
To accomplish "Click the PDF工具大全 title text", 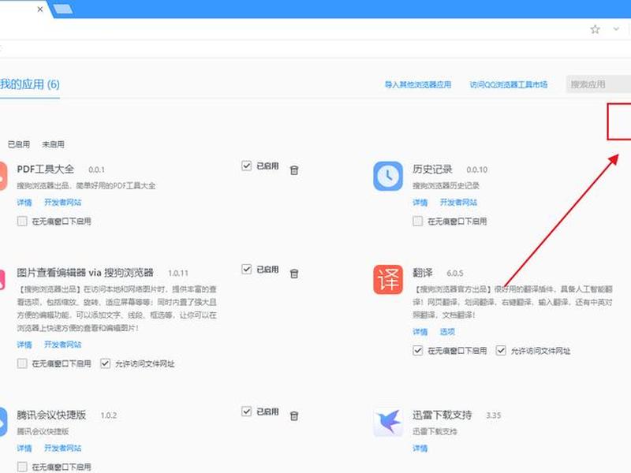I will [46, 169].
